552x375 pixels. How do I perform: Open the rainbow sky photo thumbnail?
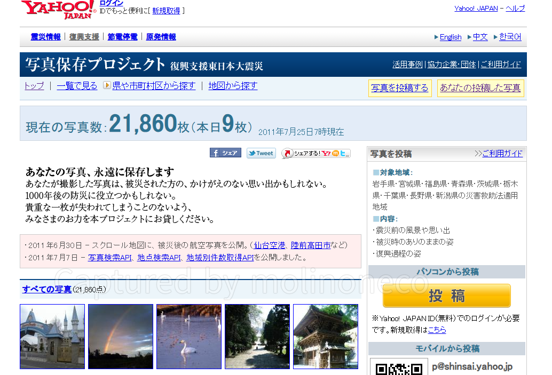pos(121,337)
